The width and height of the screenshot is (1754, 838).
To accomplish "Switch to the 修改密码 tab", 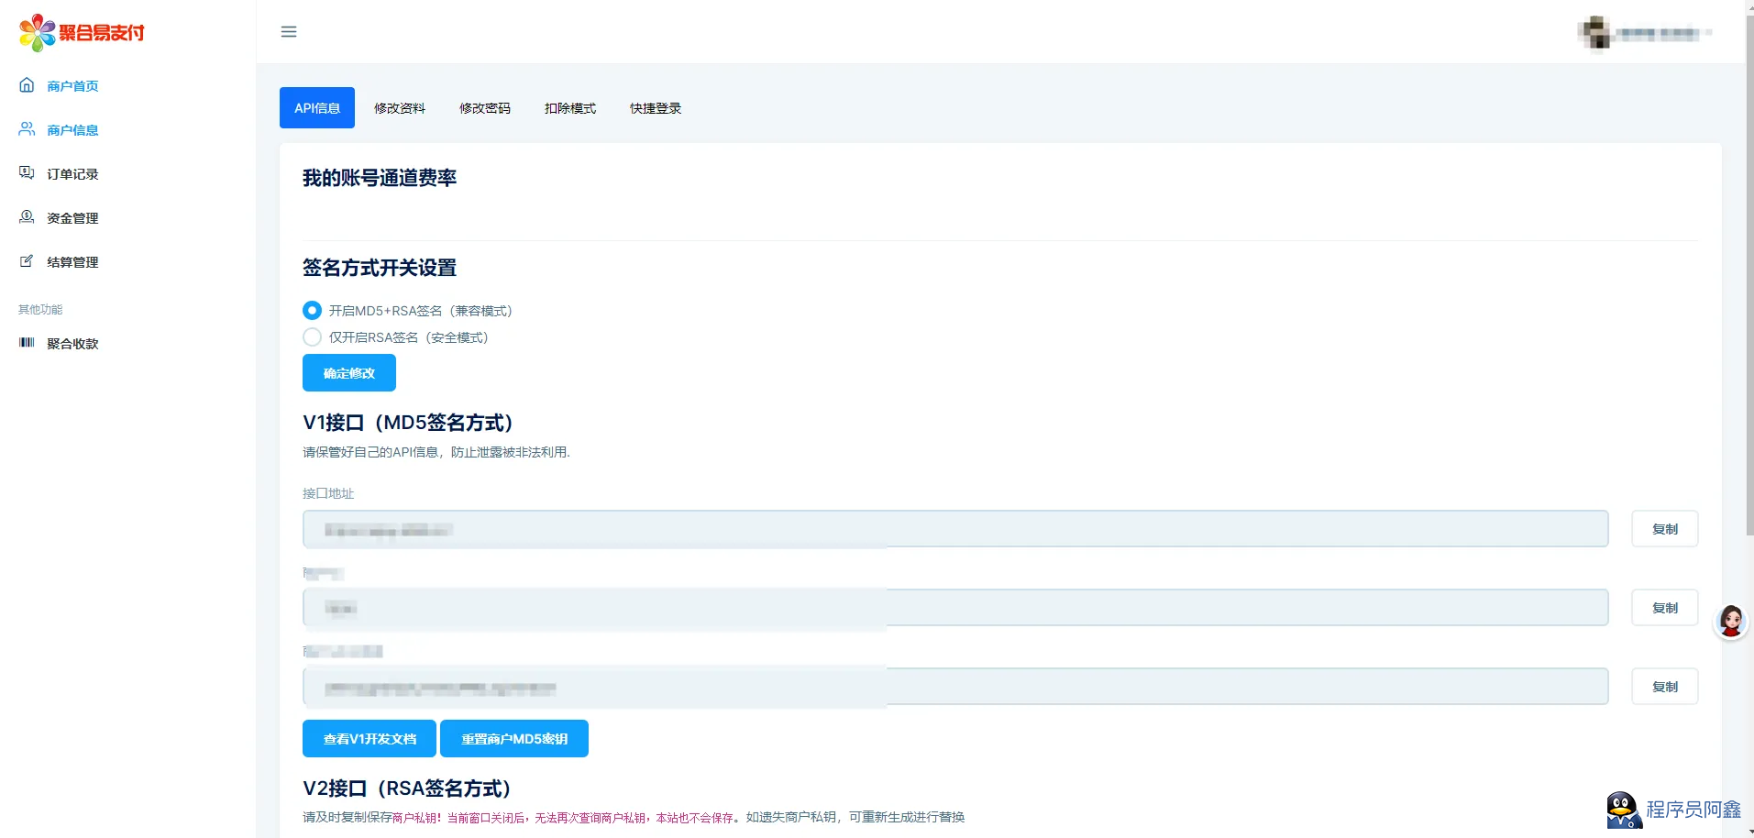I will pos(485,108).
